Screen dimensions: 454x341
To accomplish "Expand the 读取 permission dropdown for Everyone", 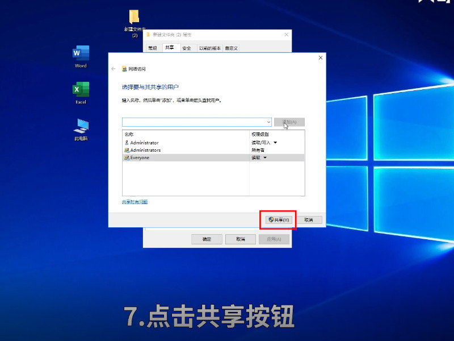I will pos(265,158).
